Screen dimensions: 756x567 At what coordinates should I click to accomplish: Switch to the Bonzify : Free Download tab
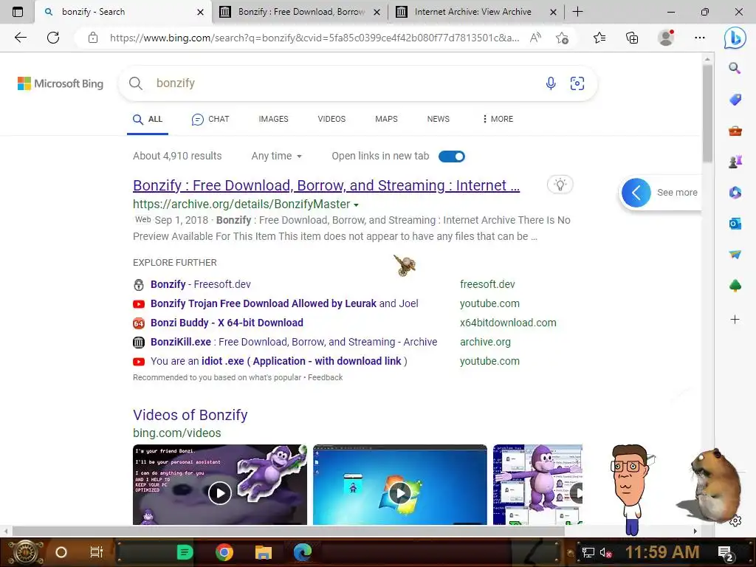[300, 12]
